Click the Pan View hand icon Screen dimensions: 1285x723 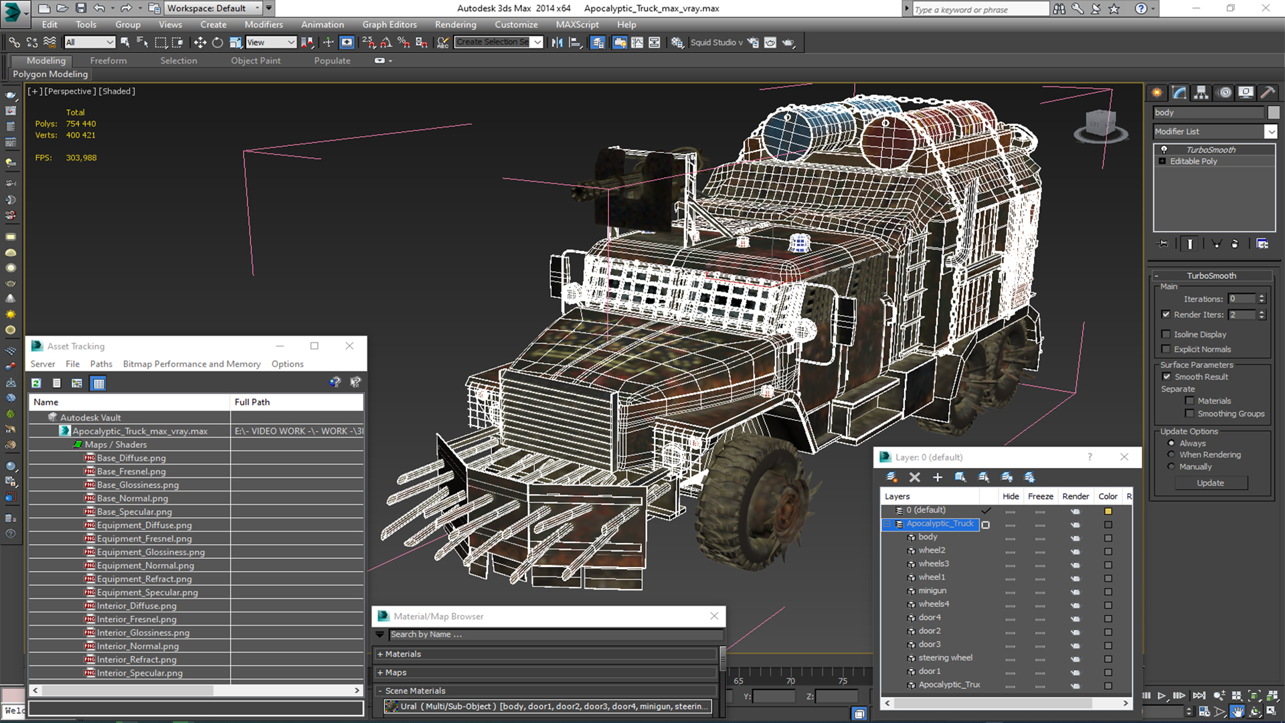point(1237,712)
